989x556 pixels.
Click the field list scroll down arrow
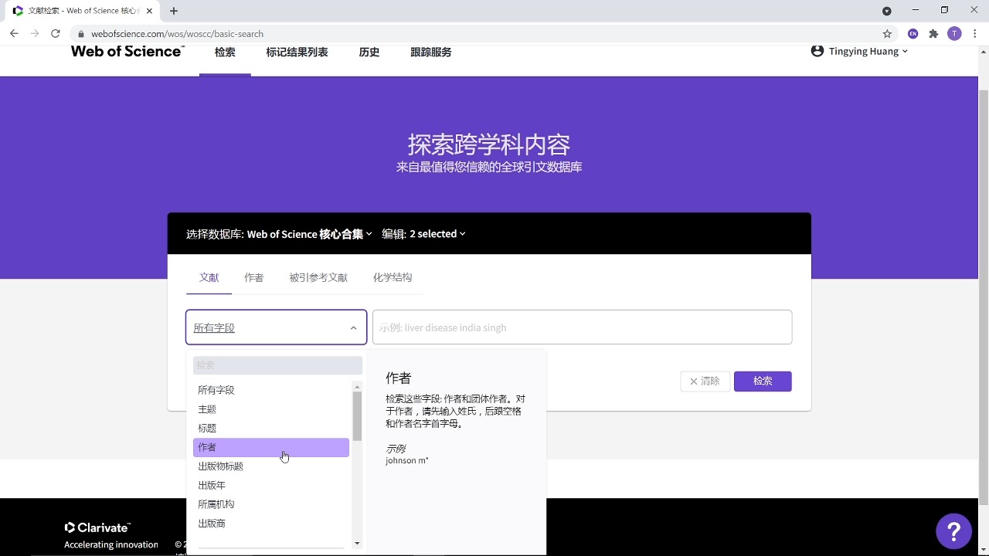357,544
